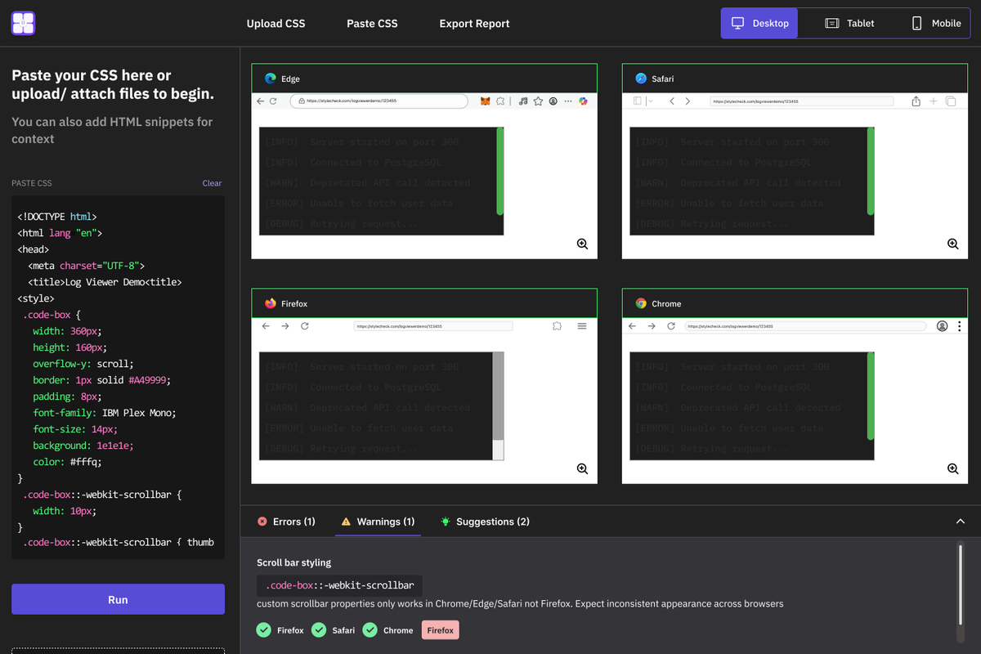
Task: Click green check next to Safari
Action: (319, 630)
